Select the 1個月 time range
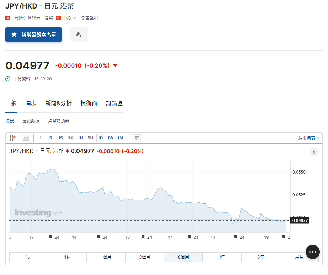Image resolution: width=328 pixels, height=275 pixels. [x=106, y=257]
